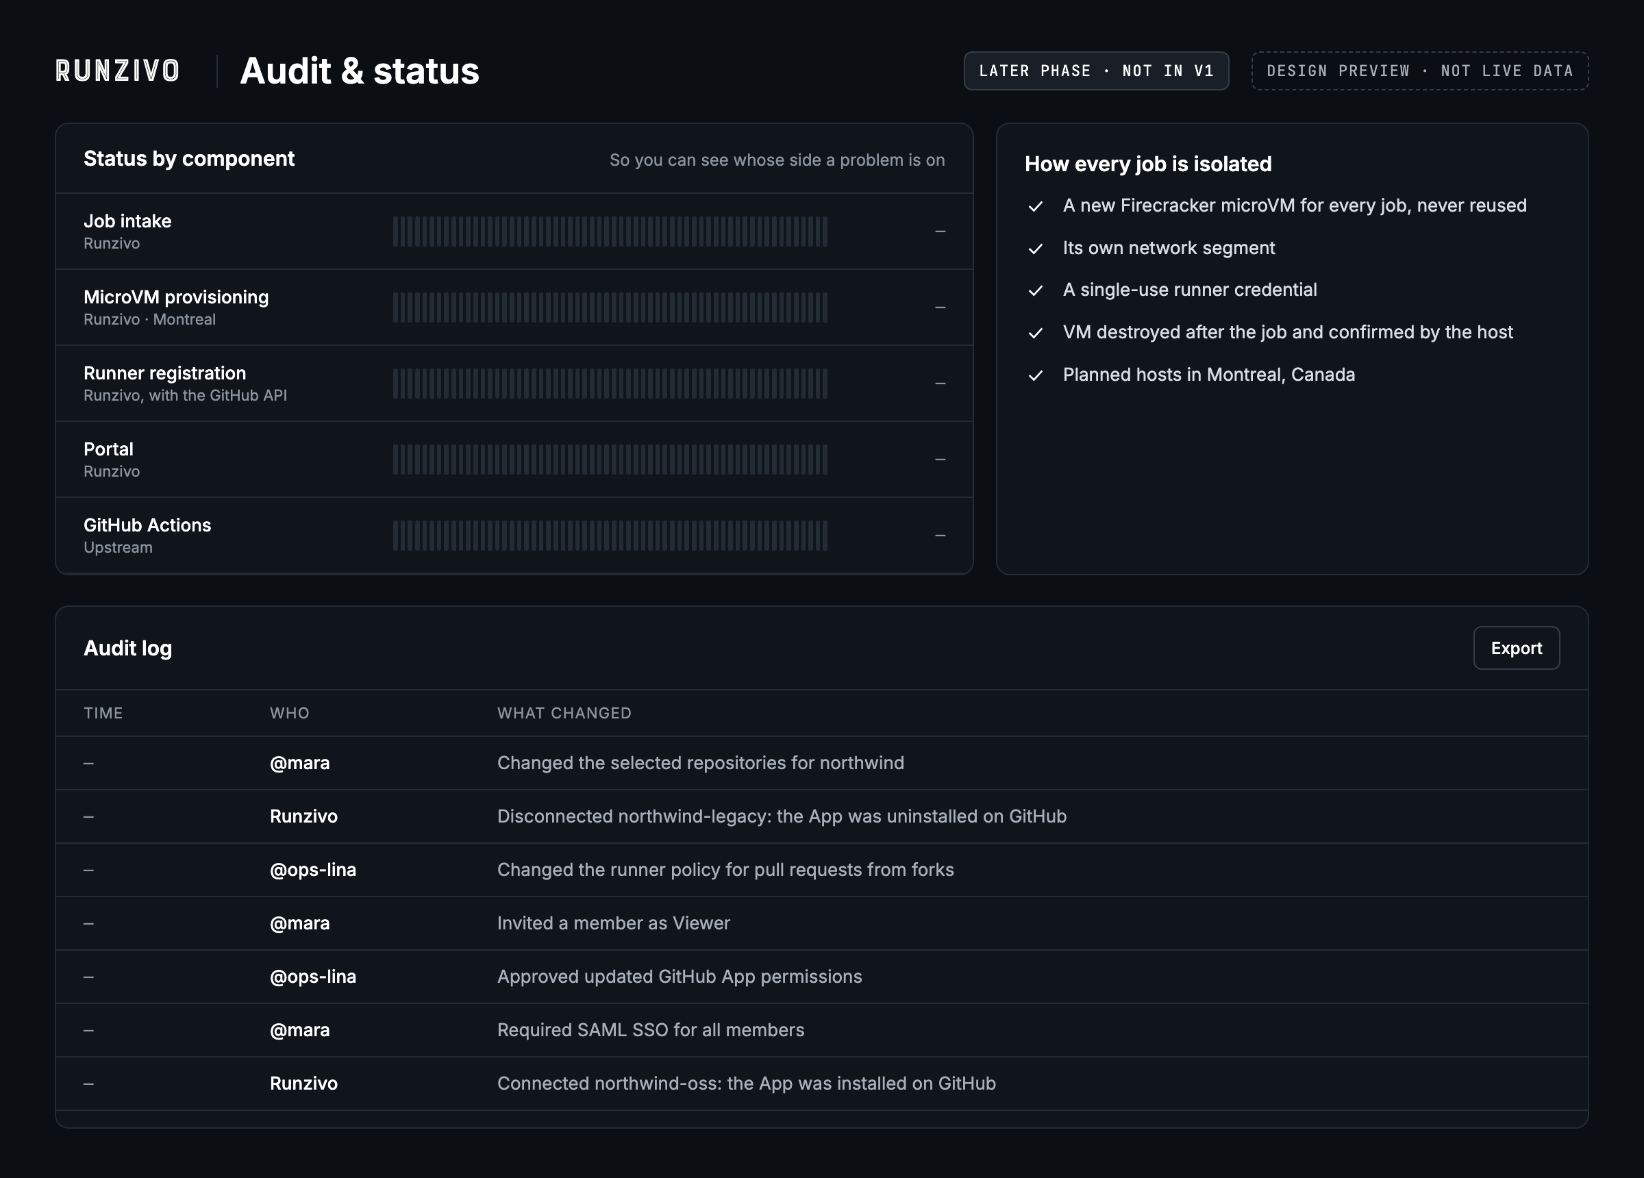Click the checkmark beside Firecracker microVM item
1644x1178 pixels.
tap(1035, 207)
